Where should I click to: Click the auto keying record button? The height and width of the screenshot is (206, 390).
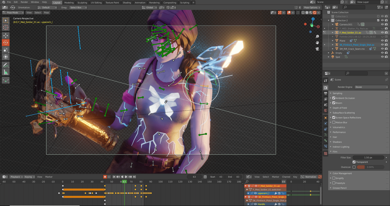[105, 177]
